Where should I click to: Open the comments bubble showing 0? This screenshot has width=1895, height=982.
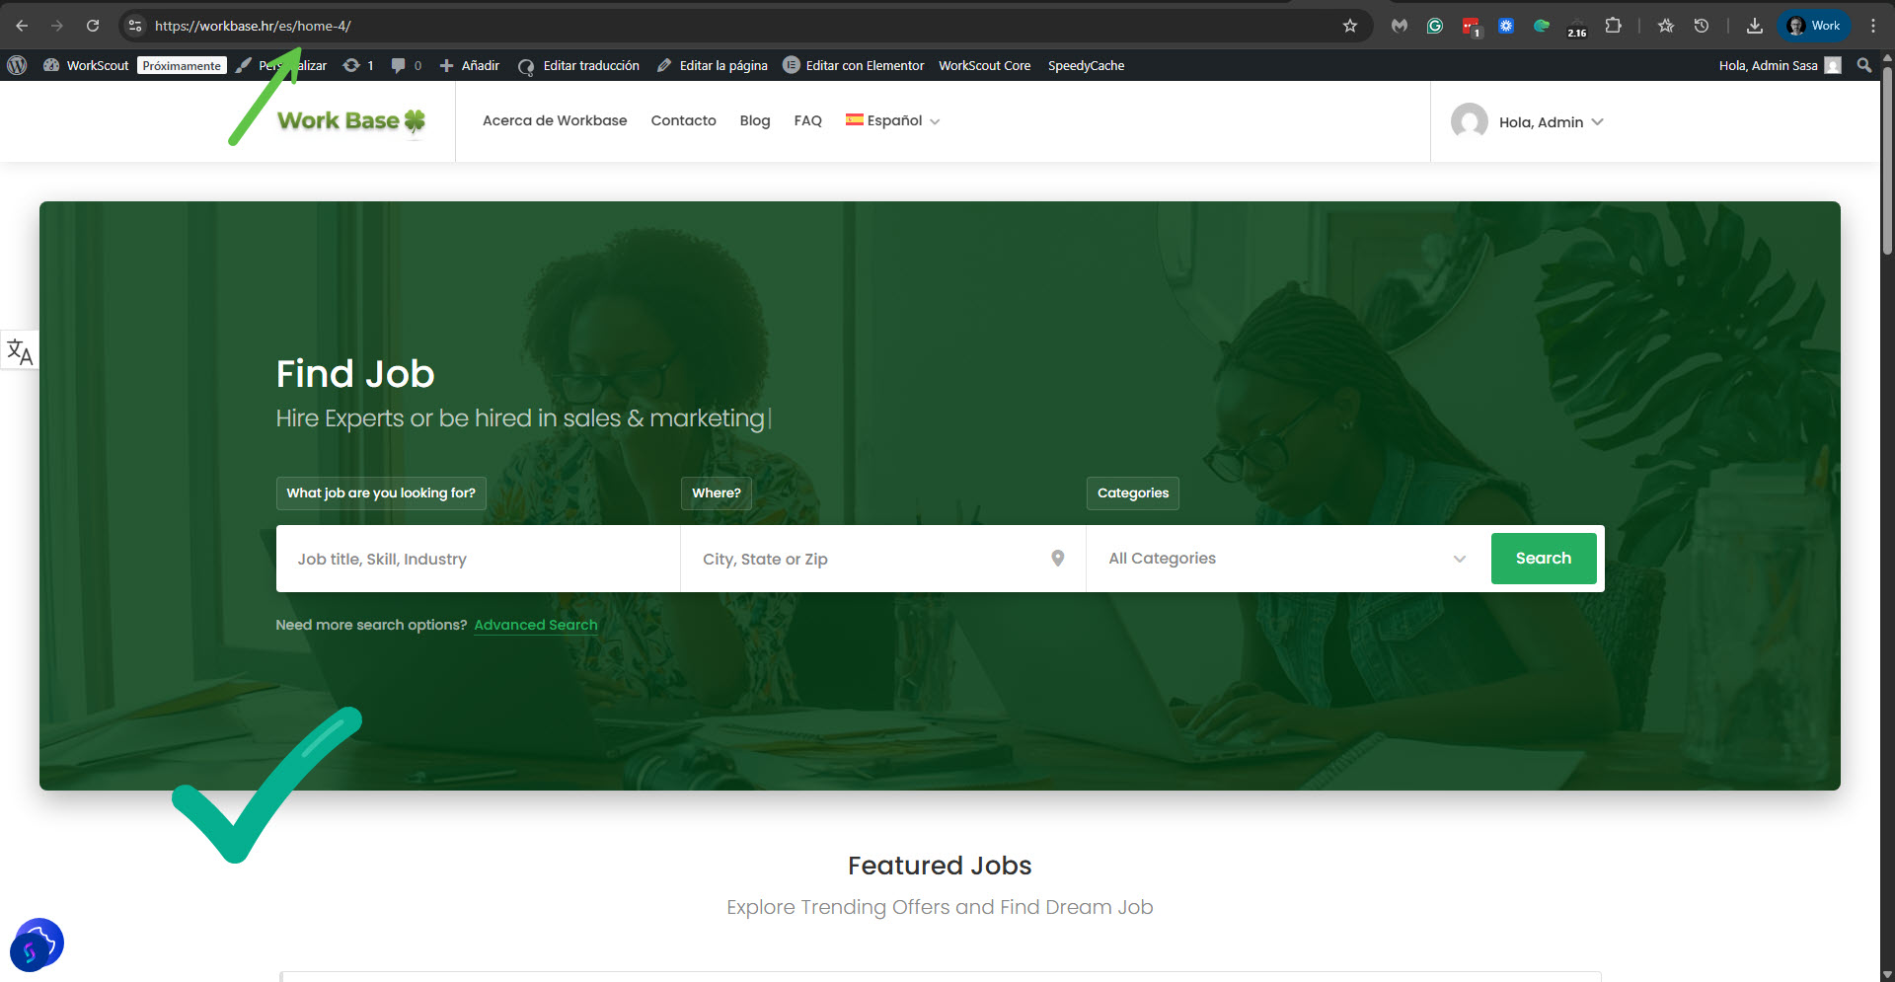406,65
